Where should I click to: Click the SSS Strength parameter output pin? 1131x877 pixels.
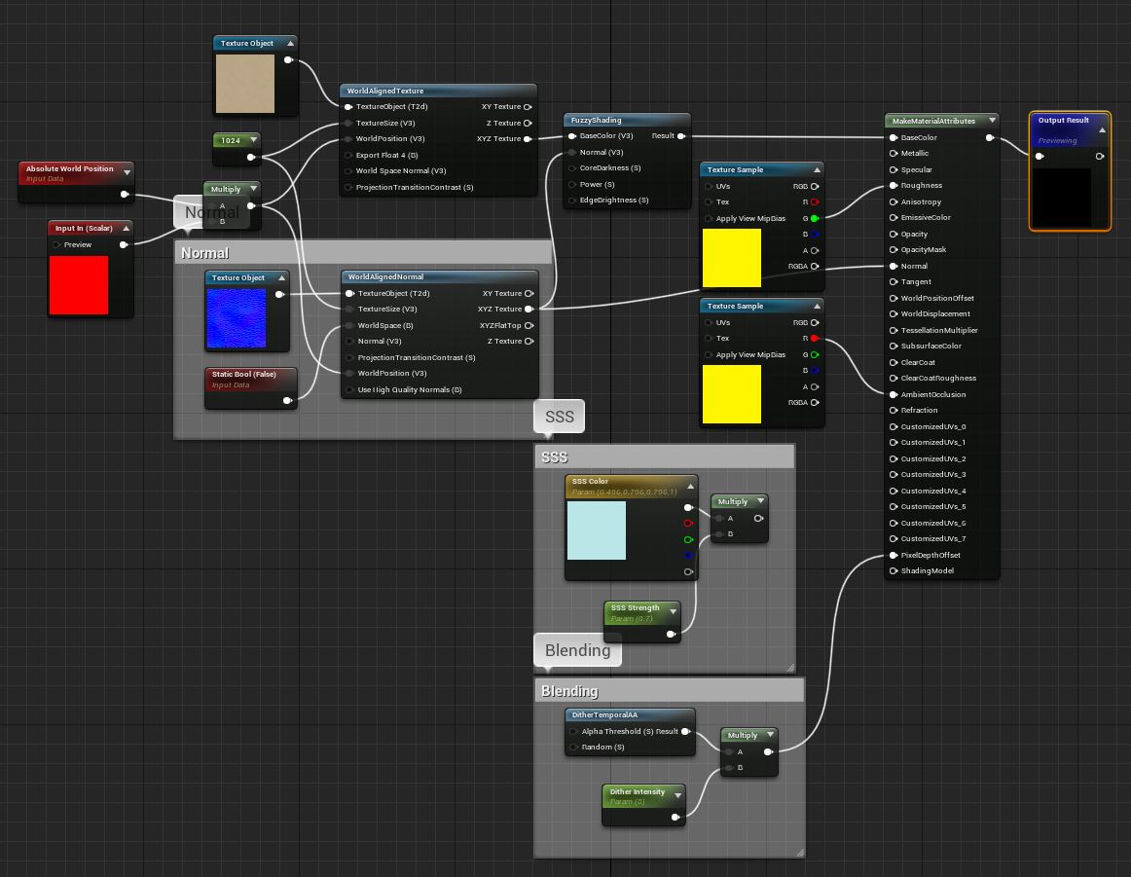(672, 634)
